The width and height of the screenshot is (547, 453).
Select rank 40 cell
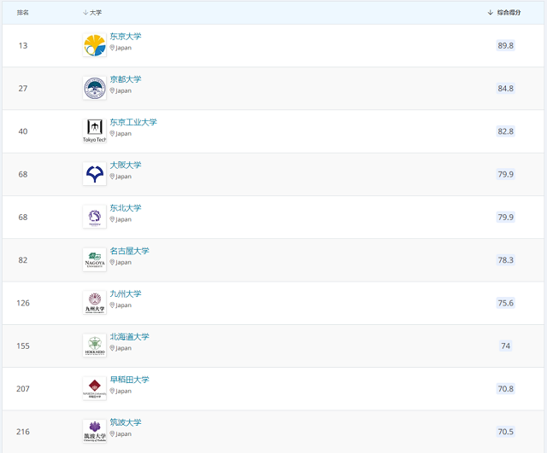(23, 131)
